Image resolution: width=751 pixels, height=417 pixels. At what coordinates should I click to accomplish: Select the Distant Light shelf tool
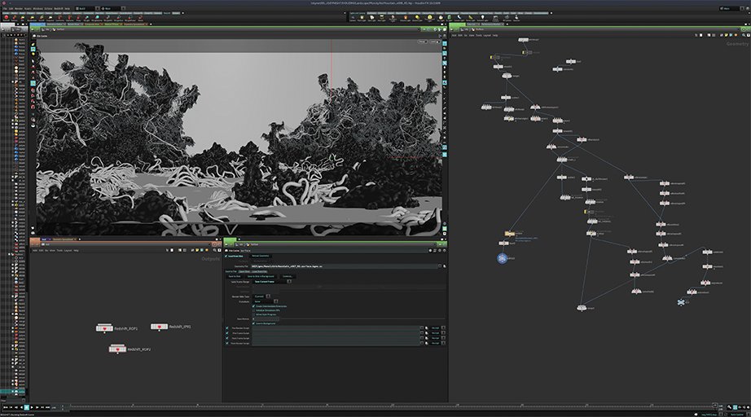pos(417,18)
